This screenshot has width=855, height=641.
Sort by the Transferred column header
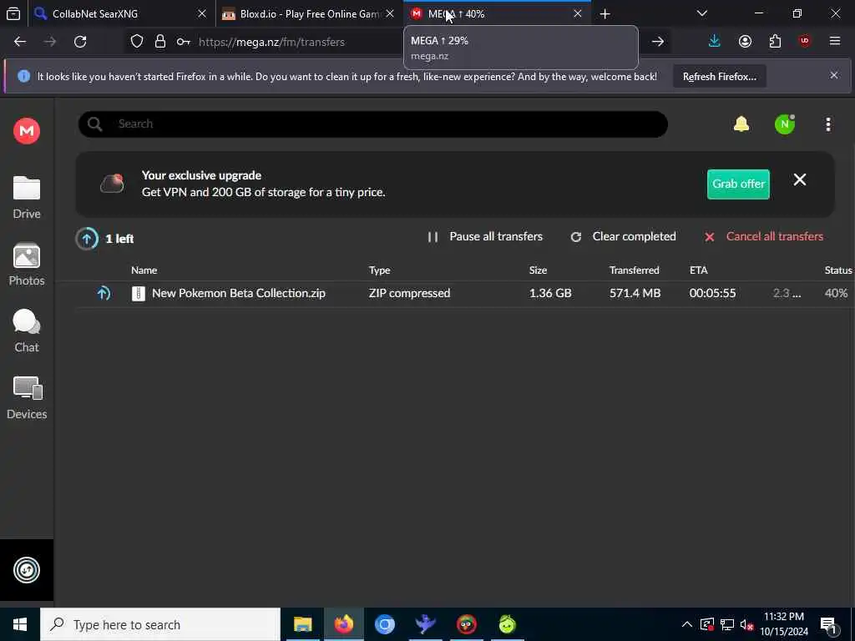[x=635, y=270]
